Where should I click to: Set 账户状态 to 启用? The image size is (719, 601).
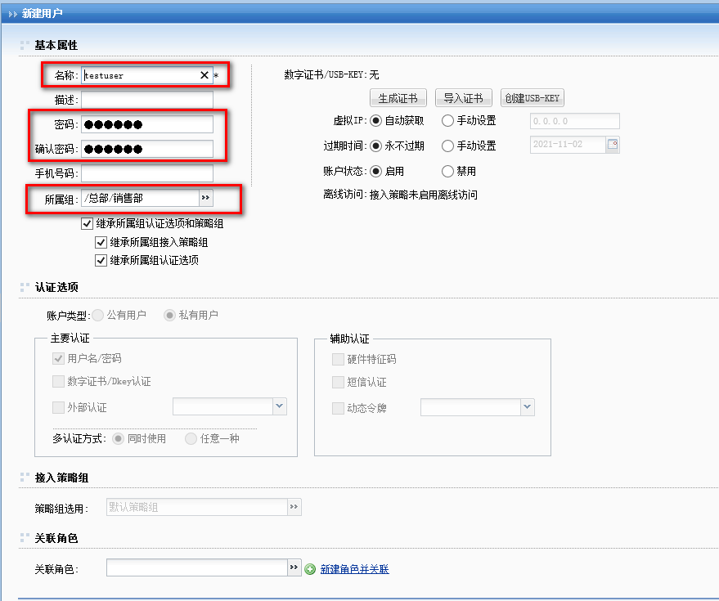coord(376,171)
